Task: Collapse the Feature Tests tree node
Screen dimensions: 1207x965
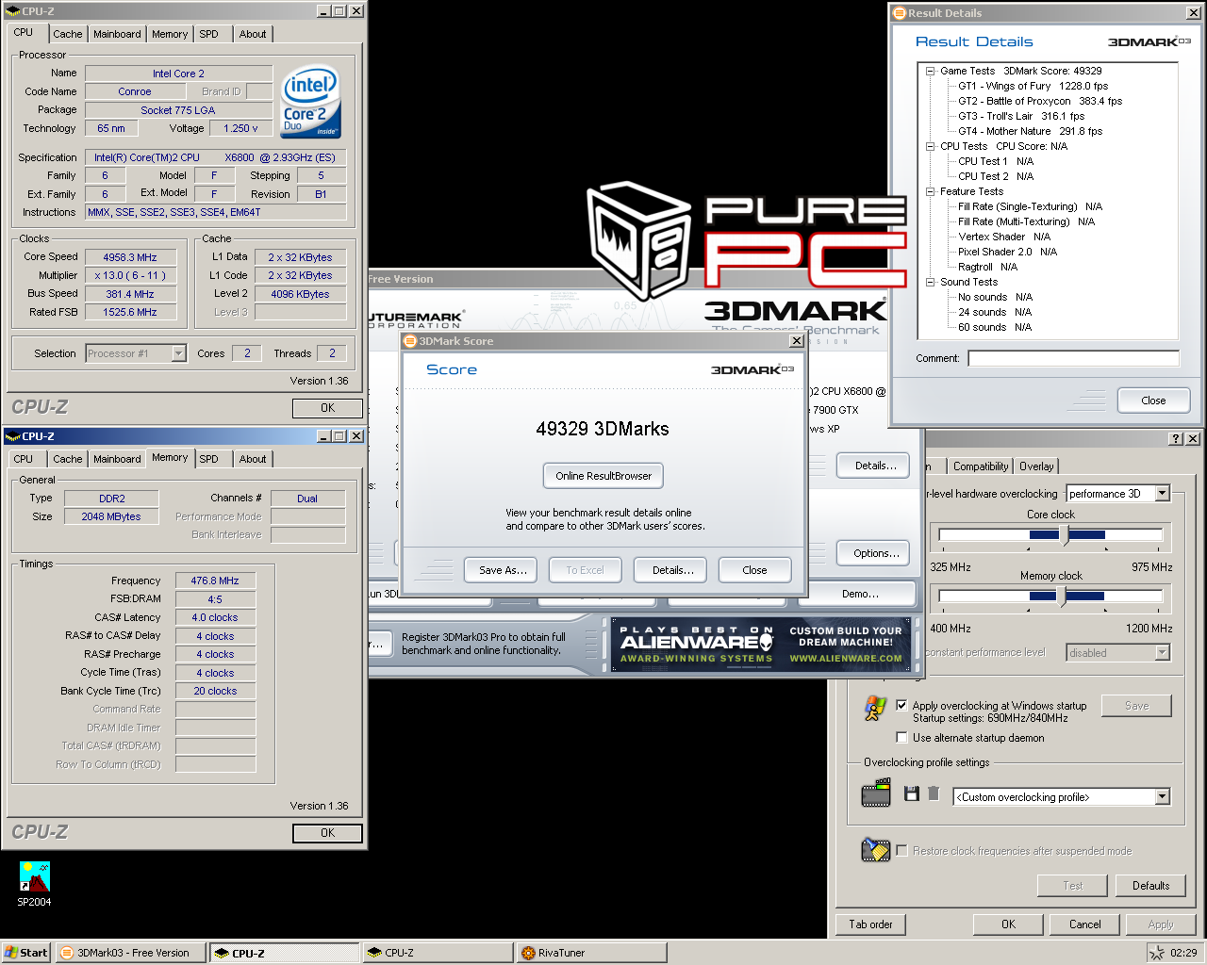Action: [x=930, y=191]
